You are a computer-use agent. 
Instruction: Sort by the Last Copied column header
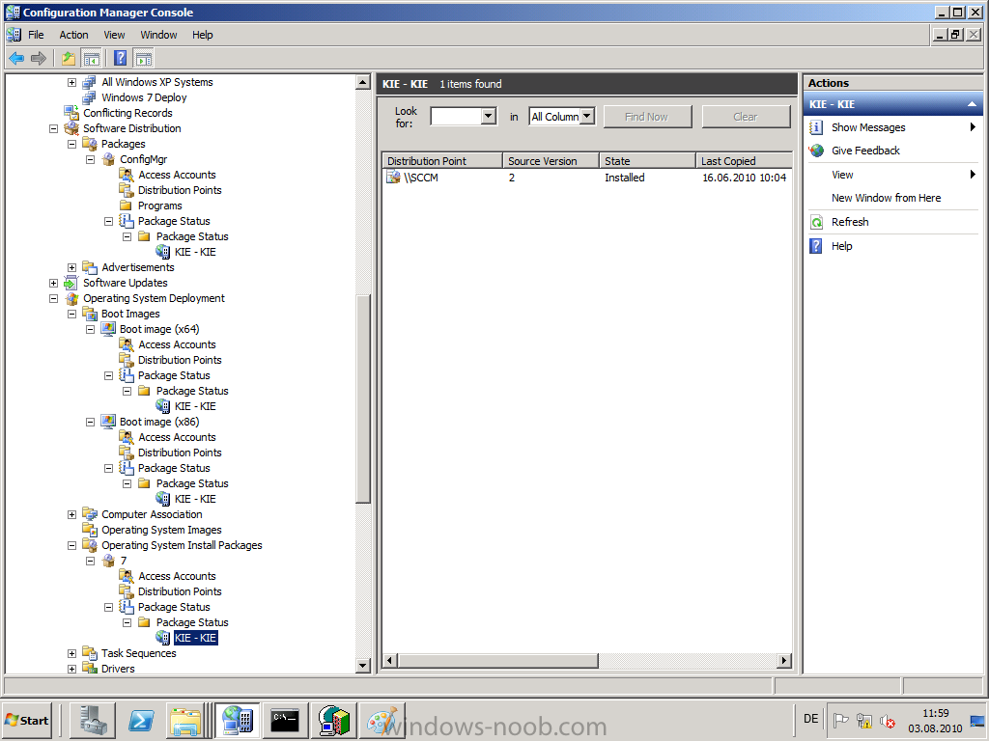(x=745, y=161)
